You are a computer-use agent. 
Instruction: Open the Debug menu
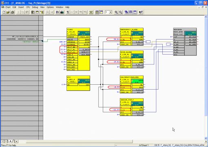(x=35, y=7)
